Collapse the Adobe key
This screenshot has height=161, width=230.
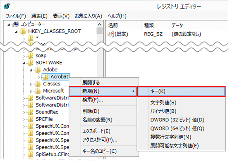(x=31, y=71)
